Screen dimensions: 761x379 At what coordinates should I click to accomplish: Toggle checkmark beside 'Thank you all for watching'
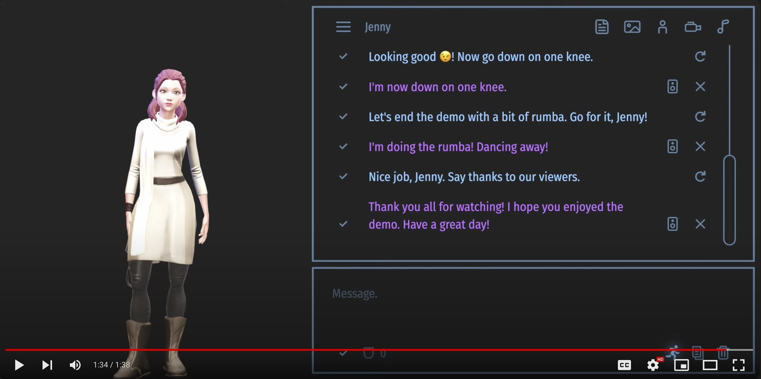coord(343,224)
